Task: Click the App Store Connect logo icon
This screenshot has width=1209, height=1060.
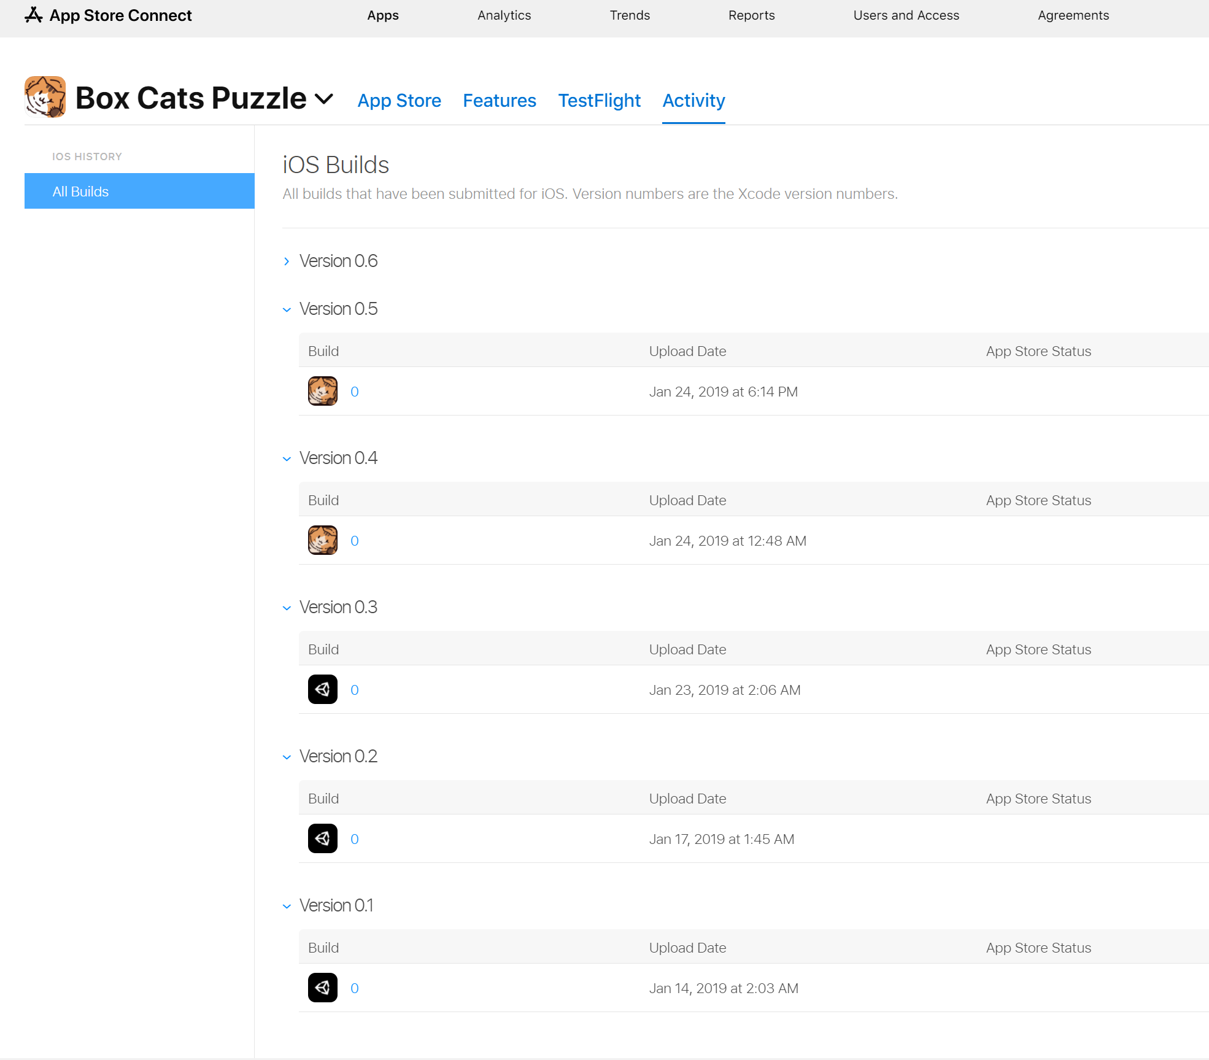Action: 34,15
